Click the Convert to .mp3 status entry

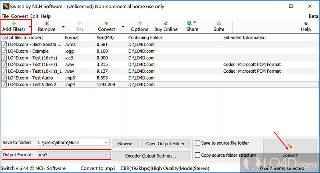tap(98, 168)
